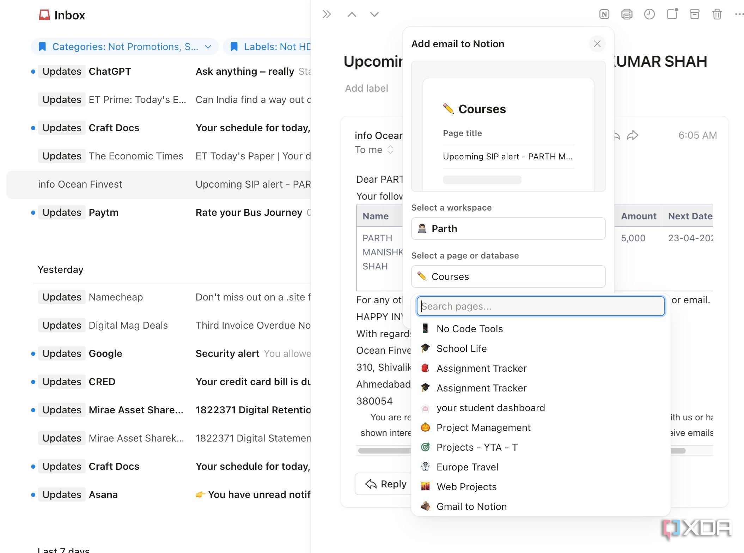
Task: Select Projects - YTA - T page
Action: 541,447
